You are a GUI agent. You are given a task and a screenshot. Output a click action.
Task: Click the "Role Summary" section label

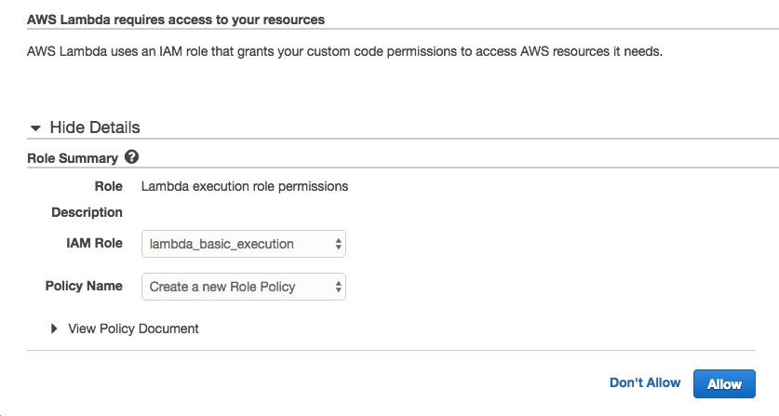(x=73, y=158)
